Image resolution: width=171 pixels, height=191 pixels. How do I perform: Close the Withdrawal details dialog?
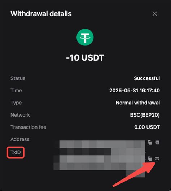(x=155, y=14)
